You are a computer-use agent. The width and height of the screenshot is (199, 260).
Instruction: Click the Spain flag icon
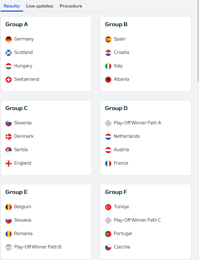click(x=108, y=39)
